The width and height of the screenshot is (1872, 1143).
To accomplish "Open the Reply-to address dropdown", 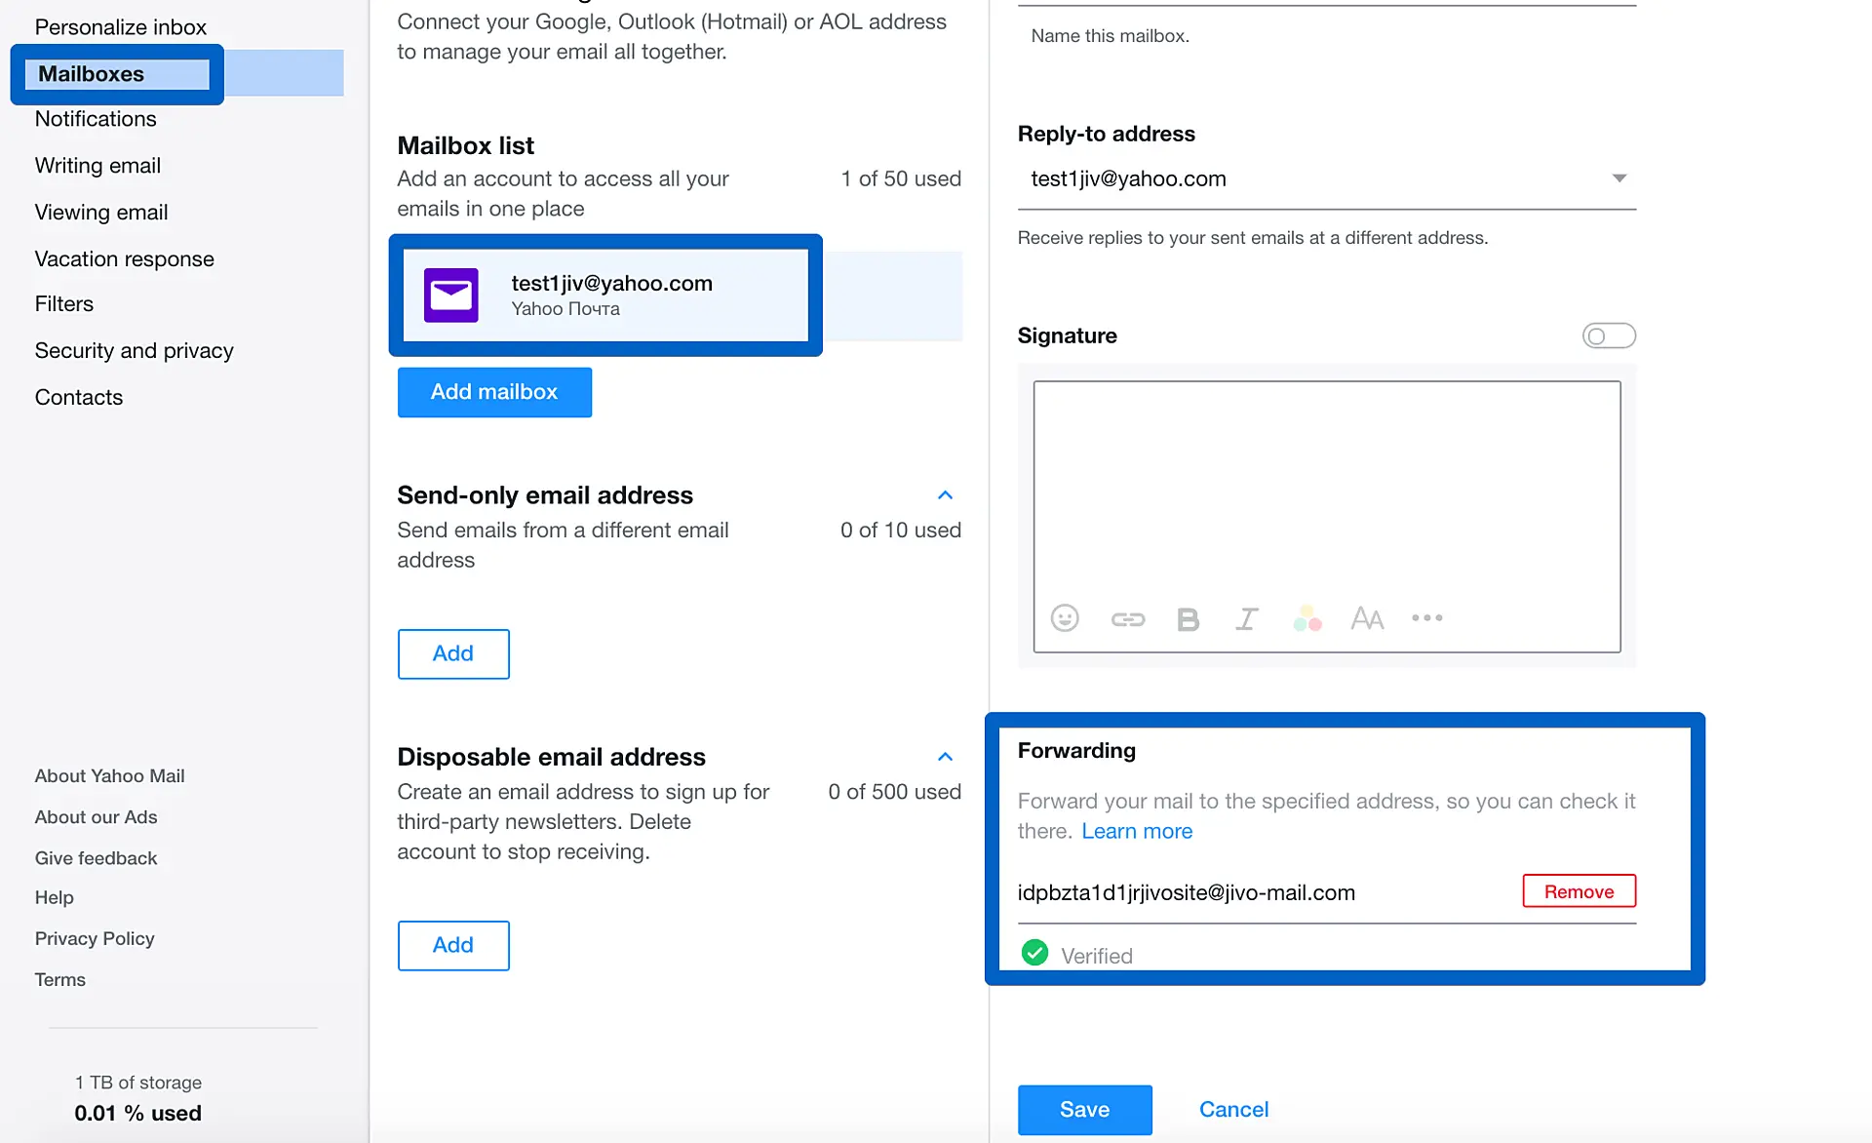I will [x=1618, y=178].
